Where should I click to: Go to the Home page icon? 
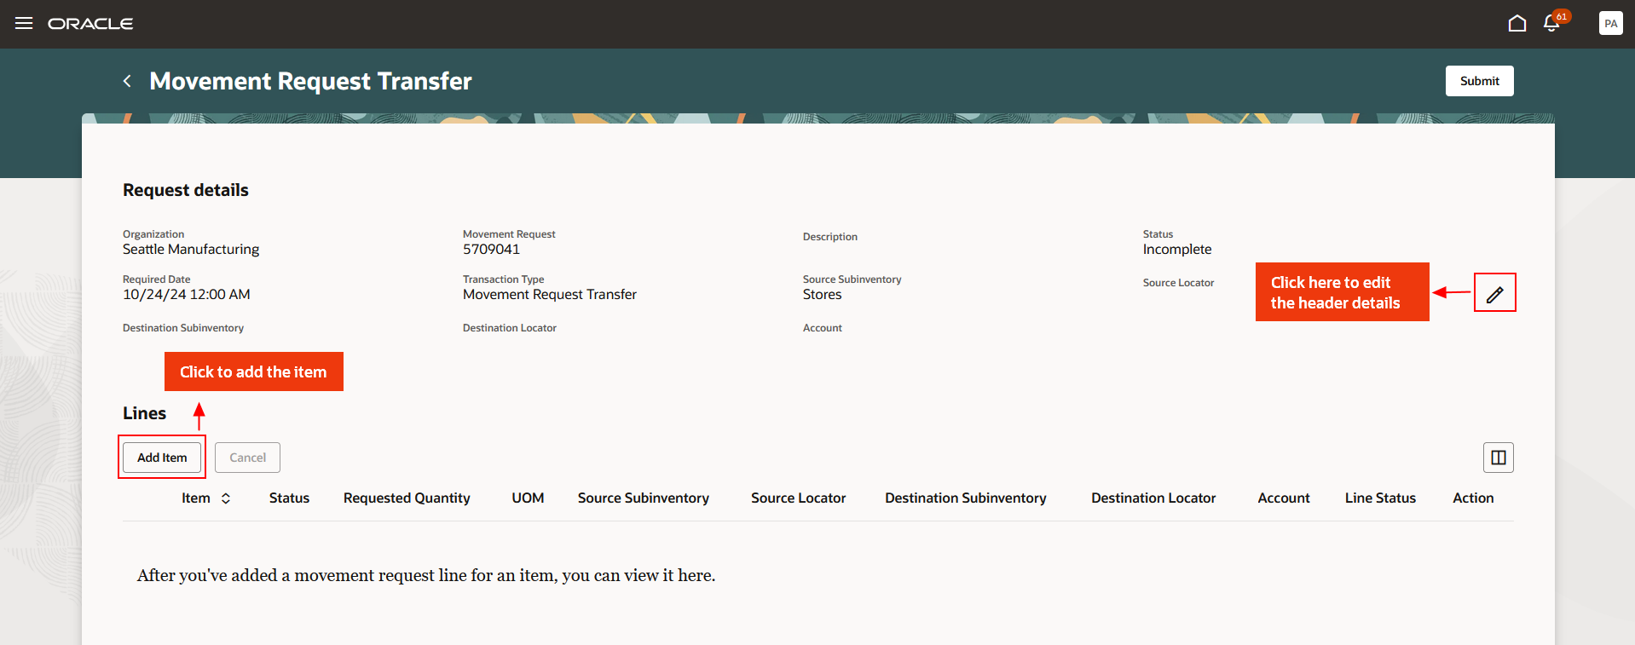point(1517,23)
